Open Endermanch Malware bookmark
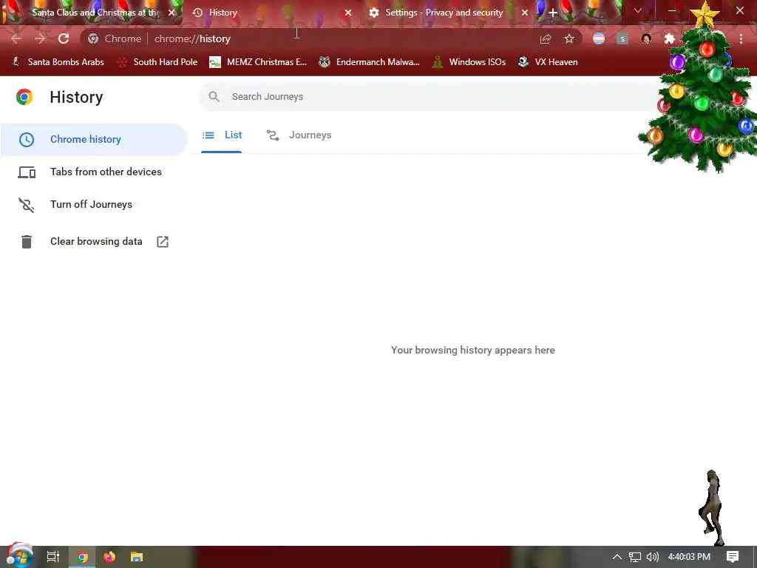This screenshot has height=568, width=757. coord(370,62)
